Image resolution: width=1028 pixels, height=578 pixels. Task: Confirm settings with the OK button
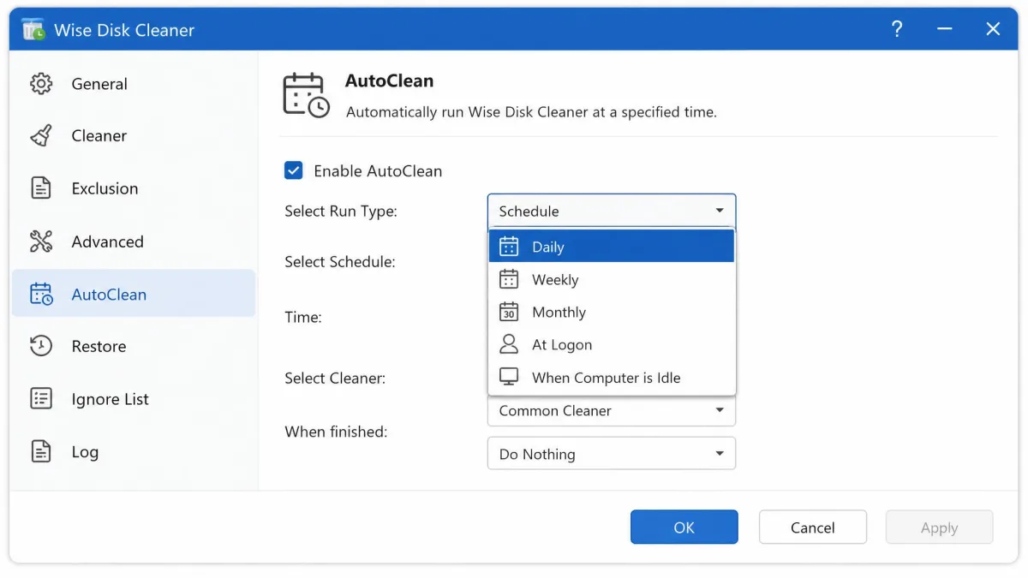[x=684, y=527]
